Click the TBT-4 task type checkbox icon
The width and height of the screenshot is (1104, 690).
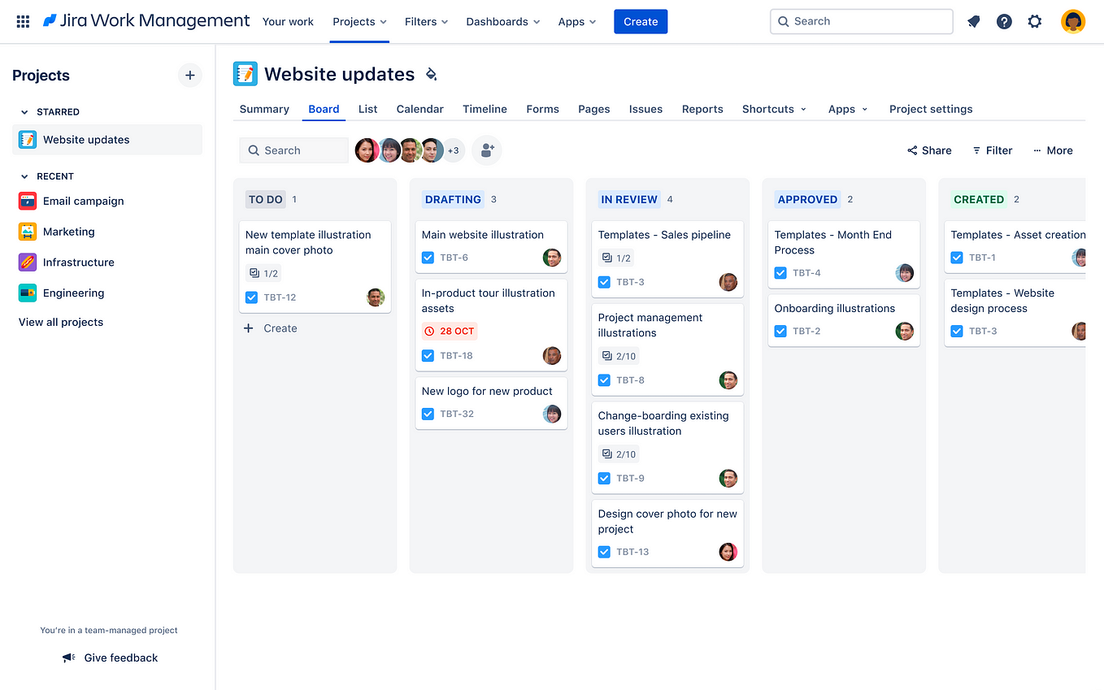pos(780,273)
